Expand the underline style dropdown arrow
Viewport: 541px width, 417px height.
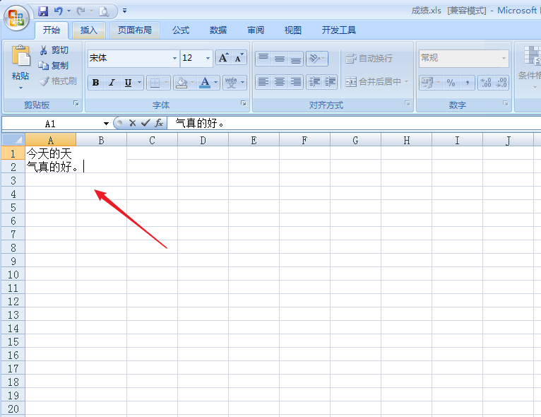[x=140, y=83]
